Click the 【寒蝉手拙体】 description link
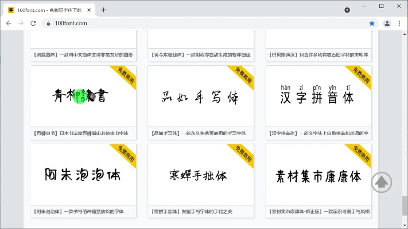The height and width of the screenshot is (229, 408). tap(192, 212)
